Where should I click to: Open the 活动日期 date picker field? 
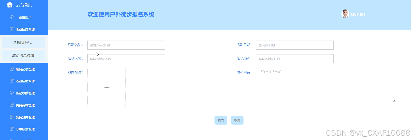click(295, 45)
